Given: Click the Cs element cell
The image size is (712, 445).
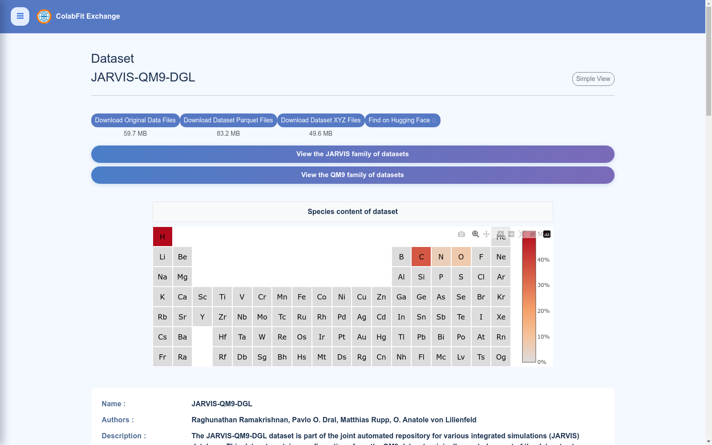Looking at the screenshot, I should point(162,337).
